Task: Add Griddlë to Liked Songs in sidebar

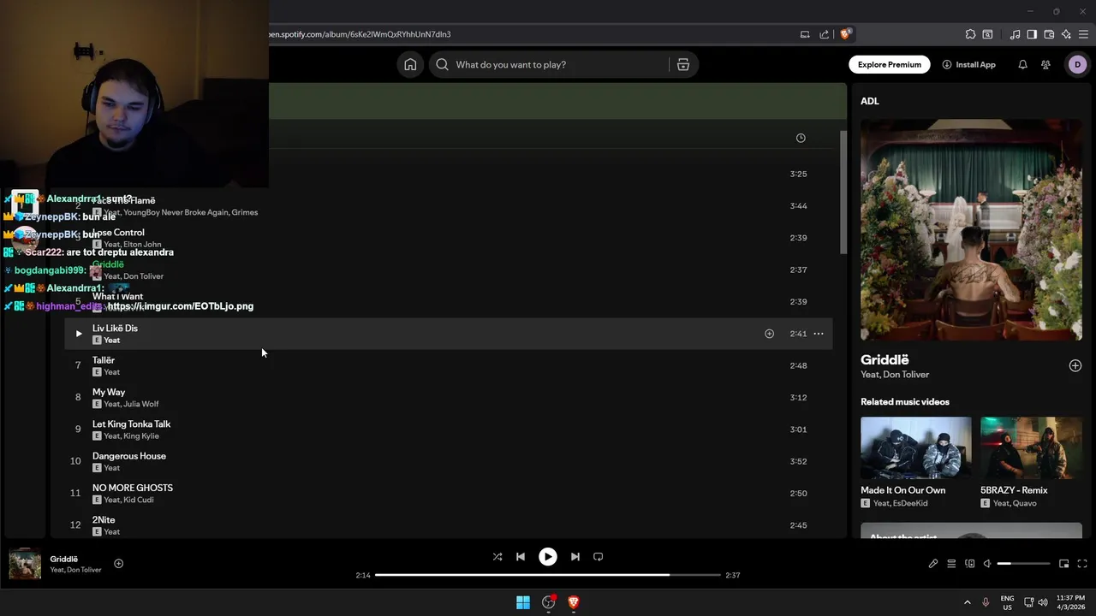Action: pyautogui.click(x=1075, y=365)
